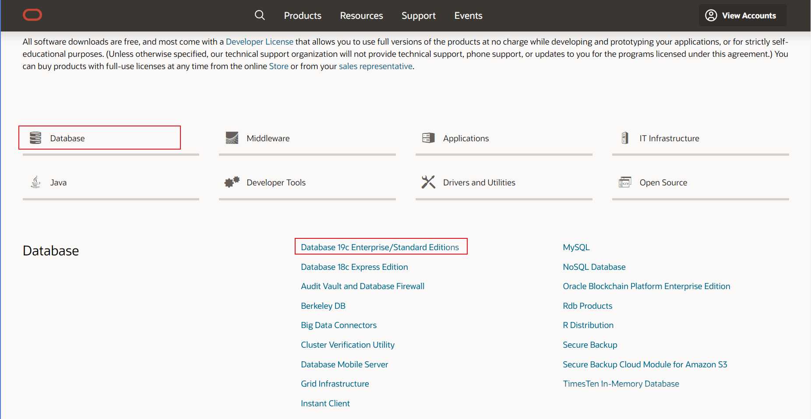Click the Java coffee cup icon
Viewport: 811px width, 419px height.
click(x=35, y=182)
